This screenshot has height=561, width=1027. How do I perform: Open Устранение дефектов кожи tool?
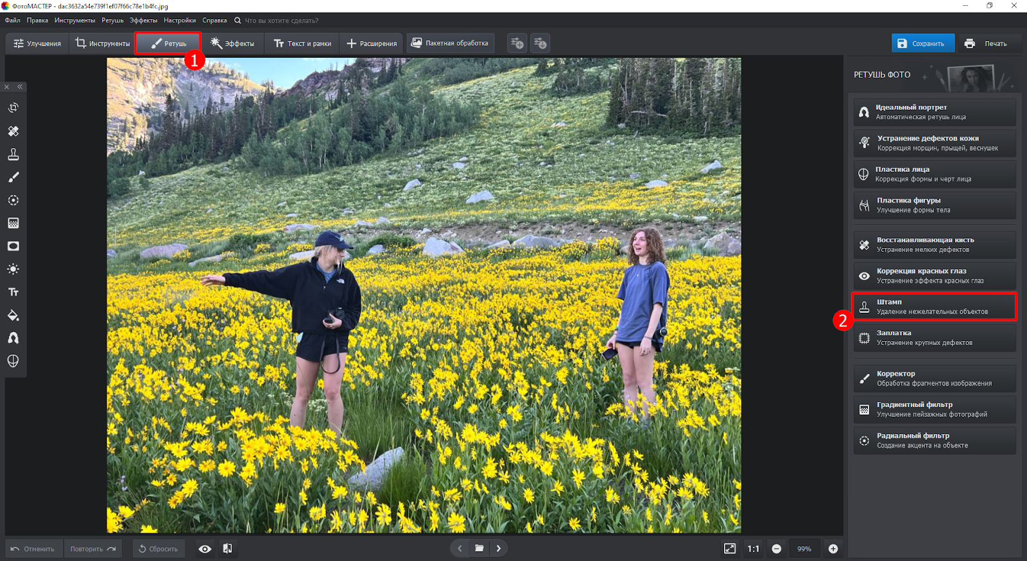(935, 143)
